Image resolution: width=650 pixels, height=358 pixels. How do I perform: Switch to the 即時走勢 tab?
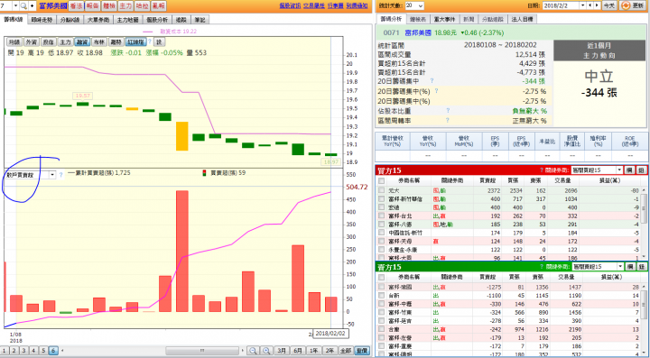tap(42, 20)
